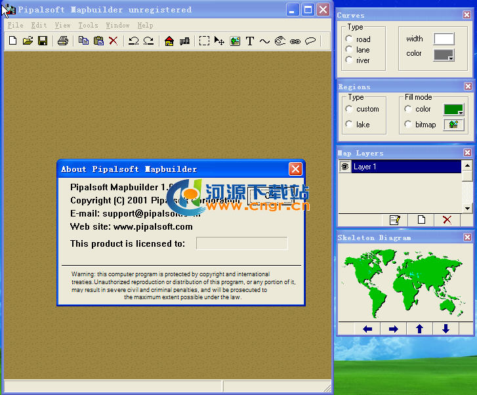Viewport: 477px width, 395px height.
Task: Choose the lake region type
Action: (x=350, y=125)
